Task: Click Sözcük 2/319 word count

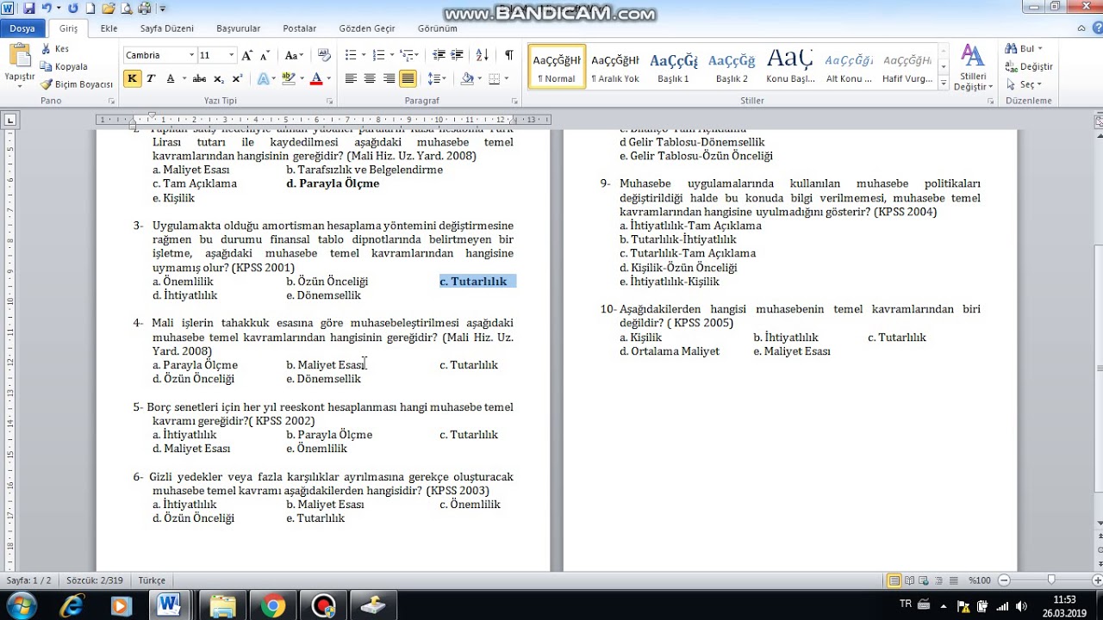Action: [95, 580]
